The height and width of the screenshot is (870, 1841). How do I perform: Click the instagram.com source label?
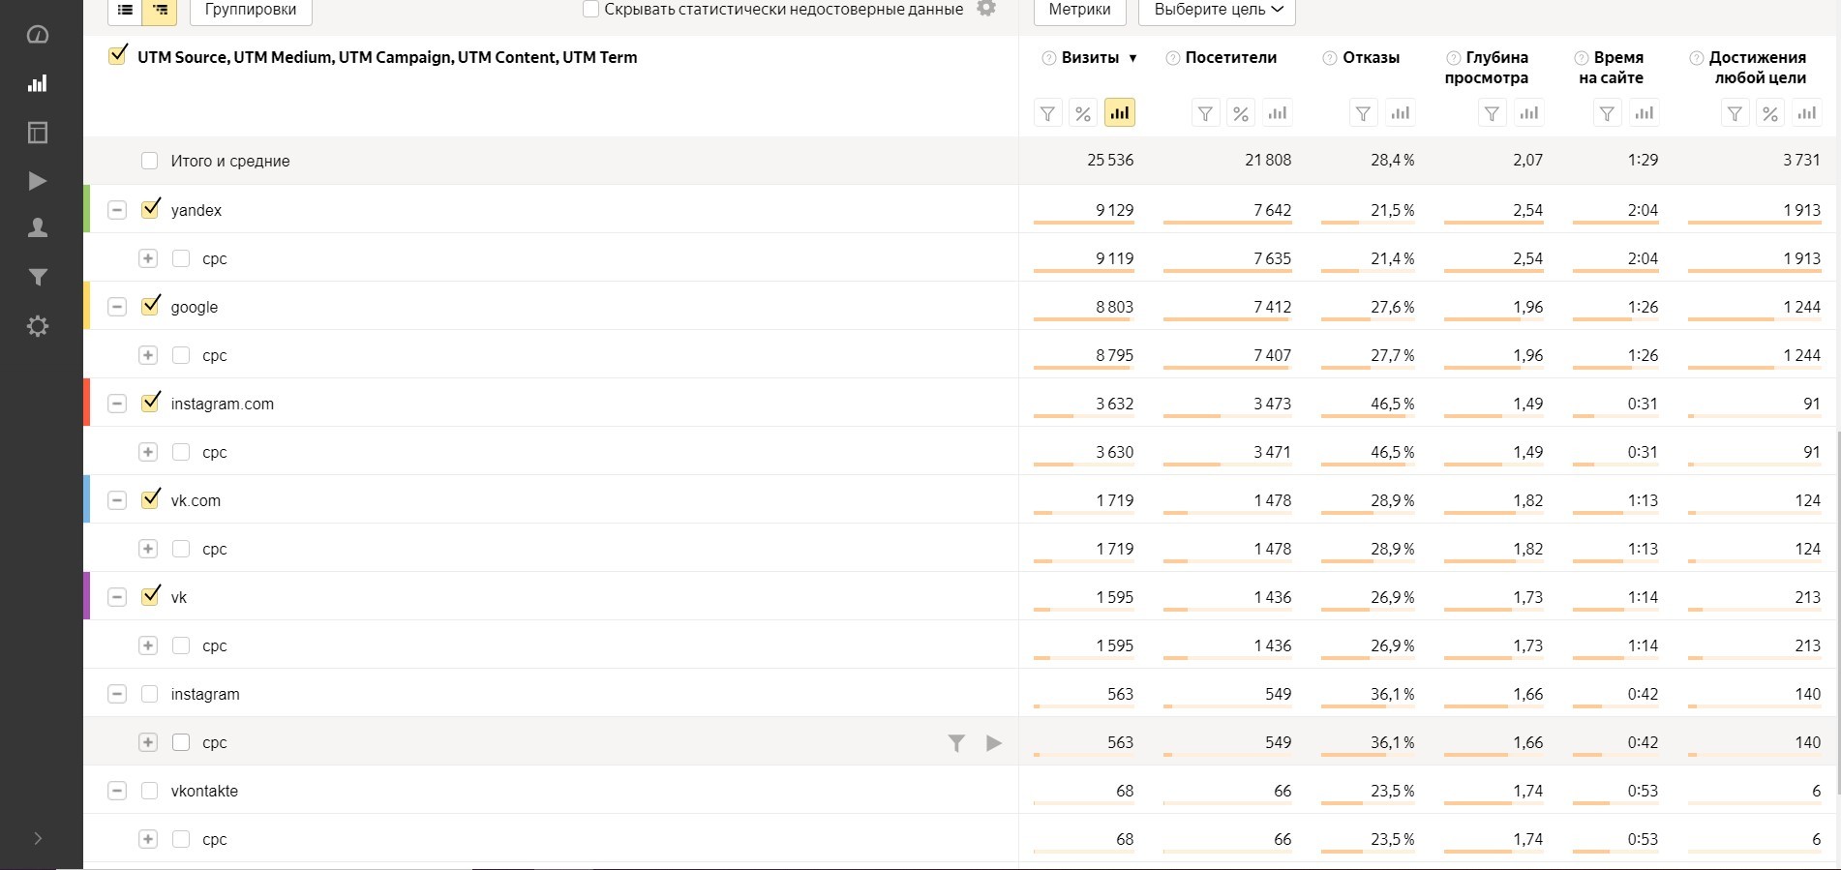pos(223,404)
